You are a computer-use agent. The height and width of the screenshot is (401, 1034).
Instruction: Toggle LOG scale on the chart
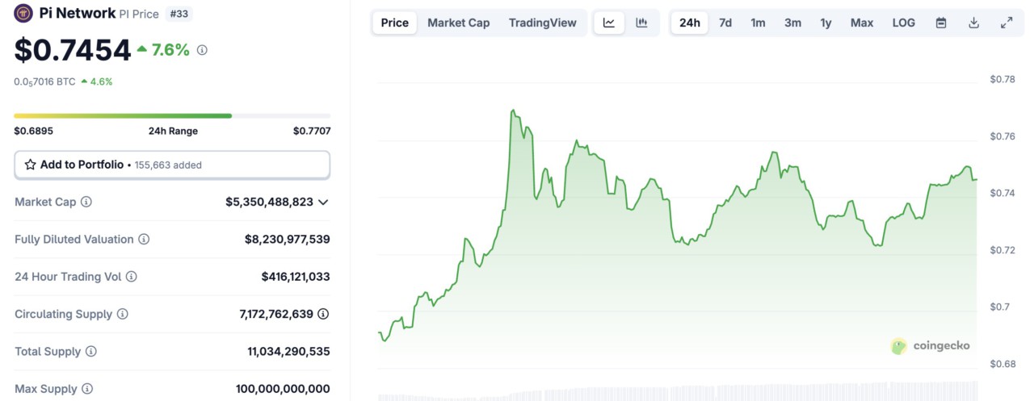point(904,23)
